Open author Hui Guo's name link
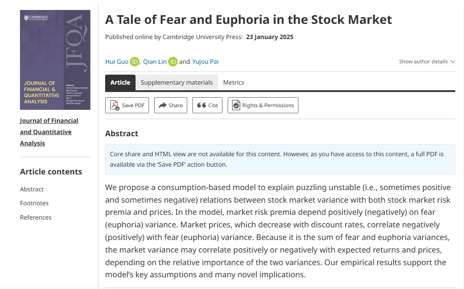This screenshot has height=289, width=464. [116, 62]
